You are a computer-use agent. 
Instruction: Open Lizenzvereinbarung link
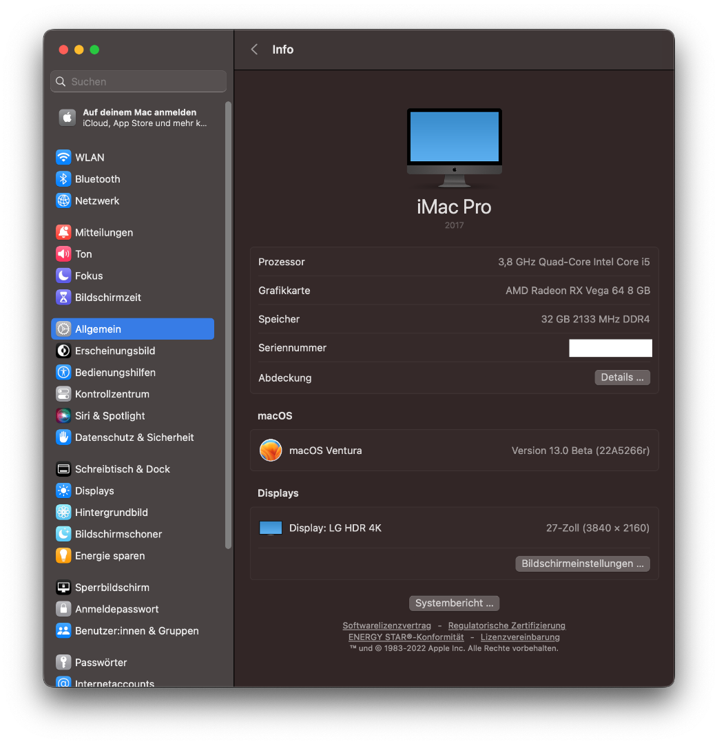(520, 637)
